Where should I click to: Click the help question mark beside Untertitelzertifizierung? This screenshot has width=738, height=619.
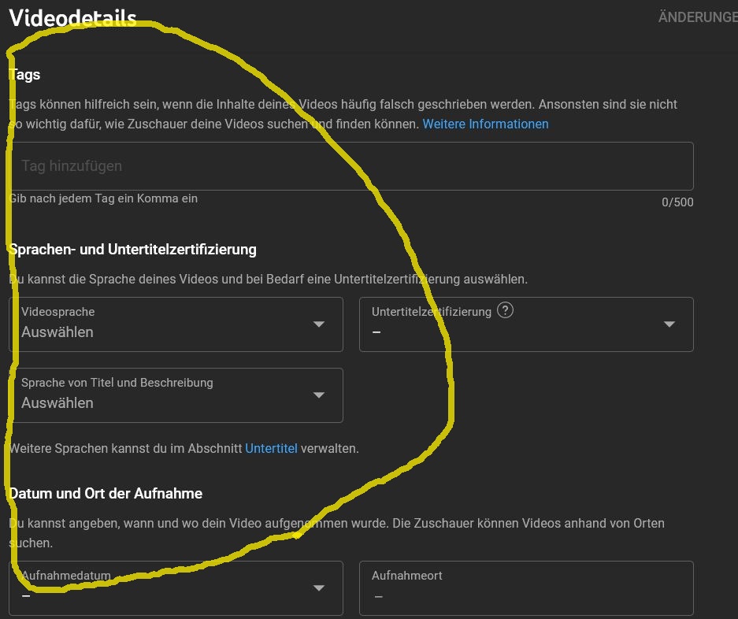pos(506,310)
